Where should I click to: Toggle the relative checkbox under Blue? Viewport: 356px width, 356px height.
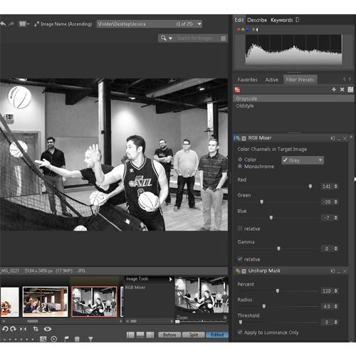click(x=240, y=229)
